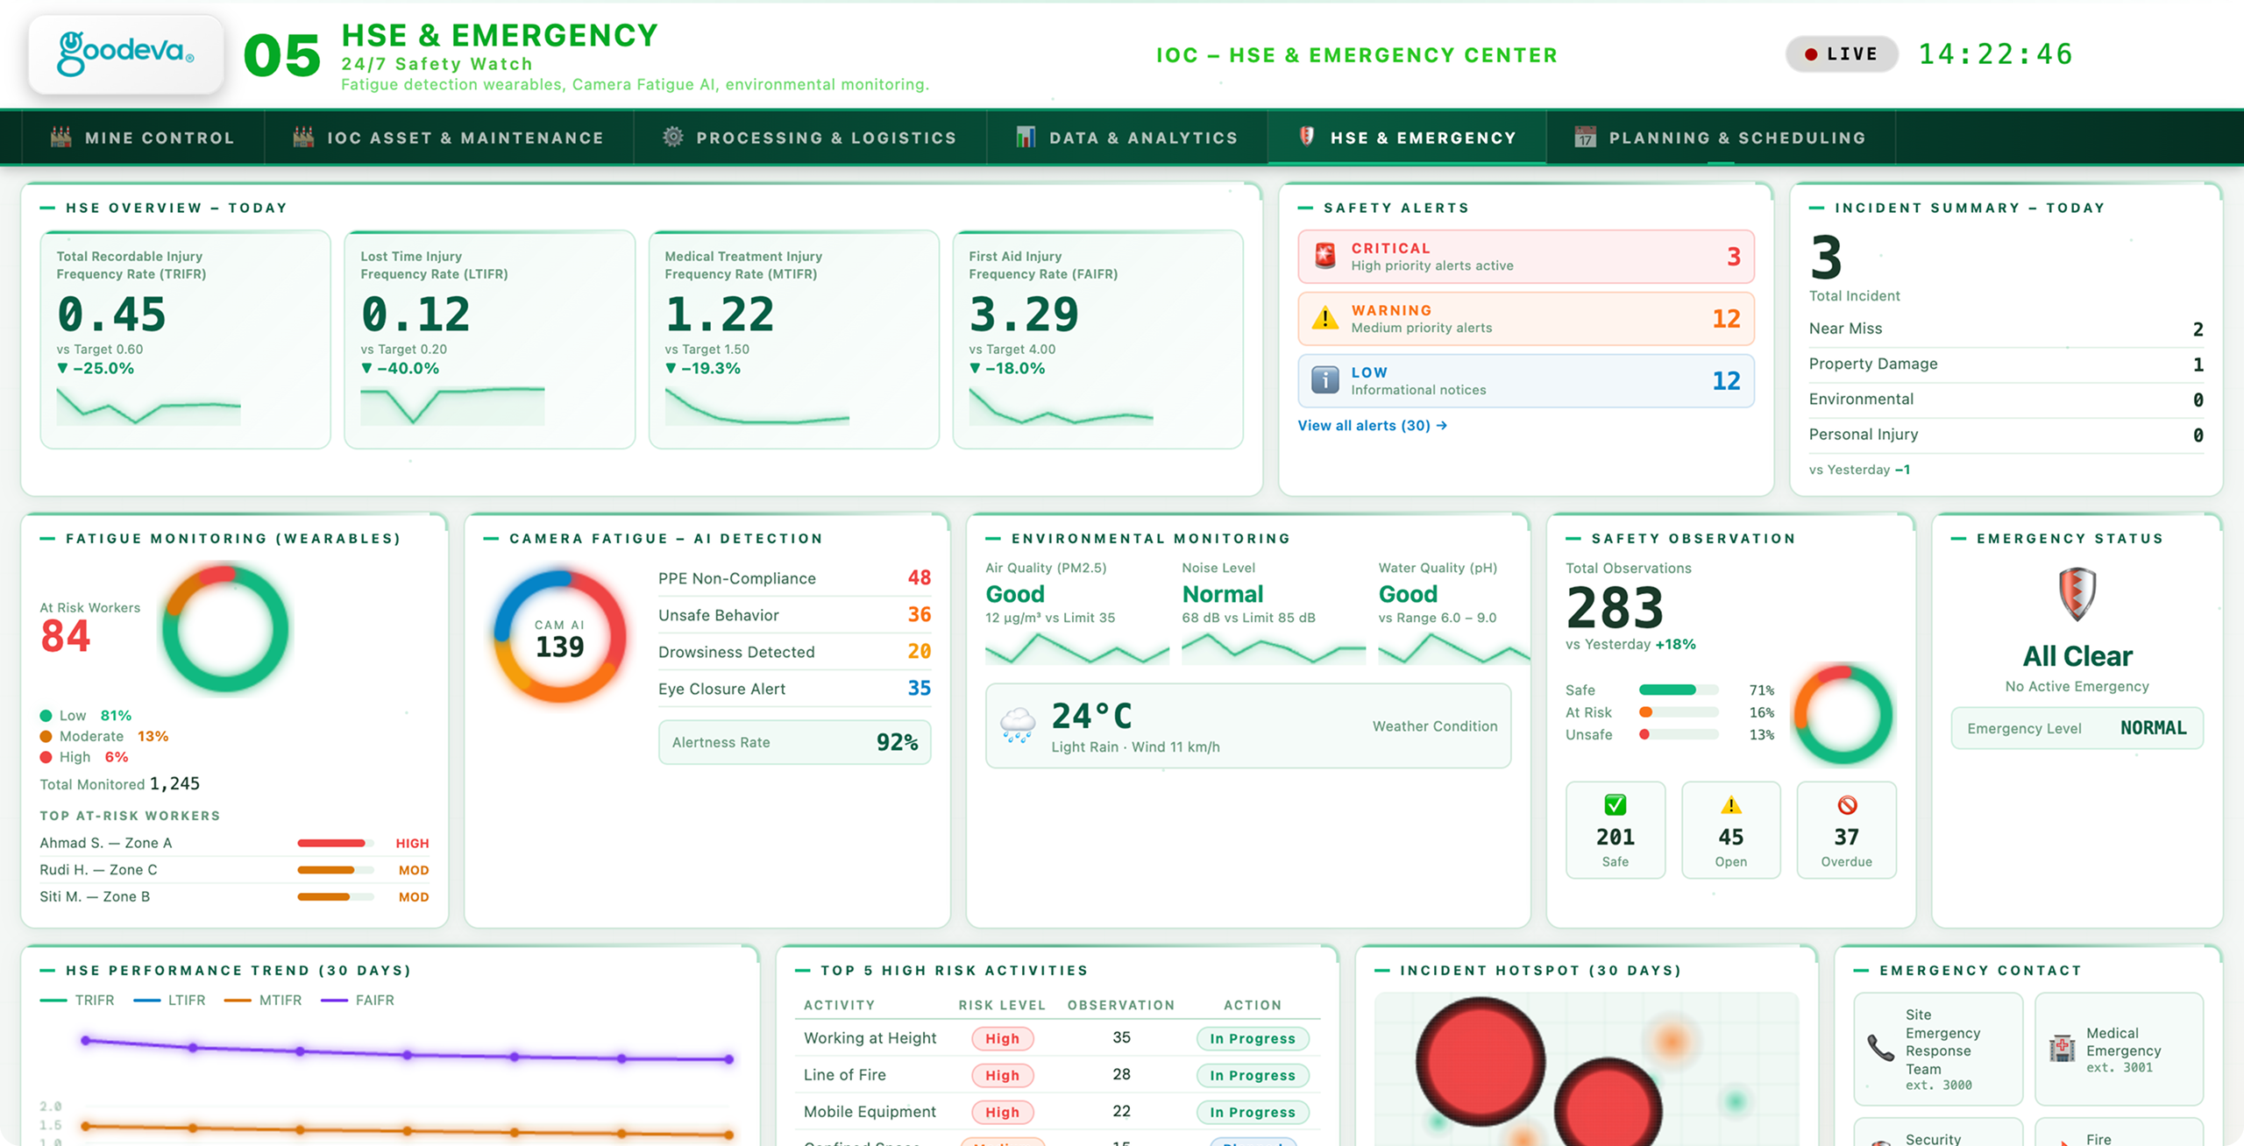2244x1146 pixels.
Task: Open the Critical high priority alerts row
Action: (1526, 257)
